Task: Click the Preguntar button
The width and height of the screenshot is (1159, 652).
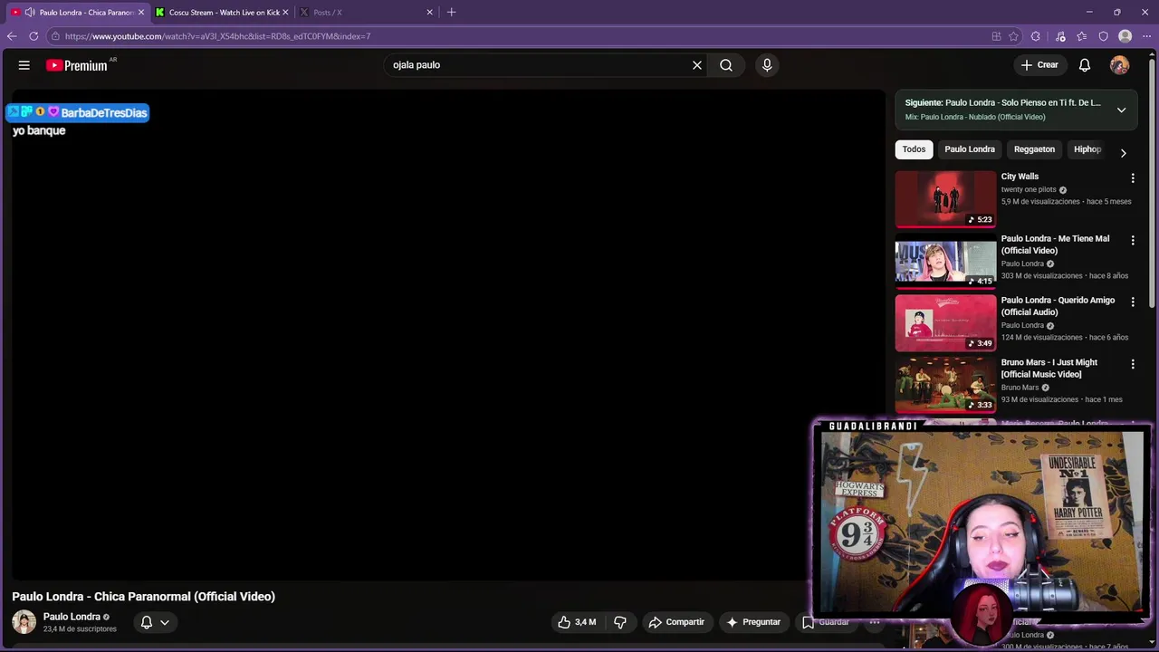Action: 753,622
